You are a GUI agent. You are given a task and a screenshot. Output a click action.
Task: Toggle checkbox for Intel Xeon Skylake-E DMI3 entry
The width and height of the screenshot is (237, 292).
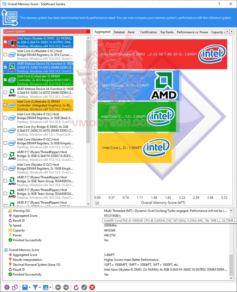click(x=5, y=42)
